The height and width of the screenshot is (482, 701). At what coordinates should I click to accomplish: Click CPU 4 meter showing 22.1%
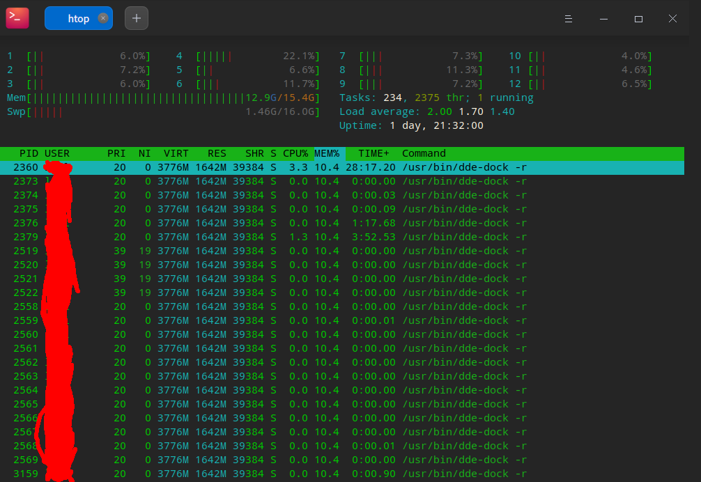248,56
